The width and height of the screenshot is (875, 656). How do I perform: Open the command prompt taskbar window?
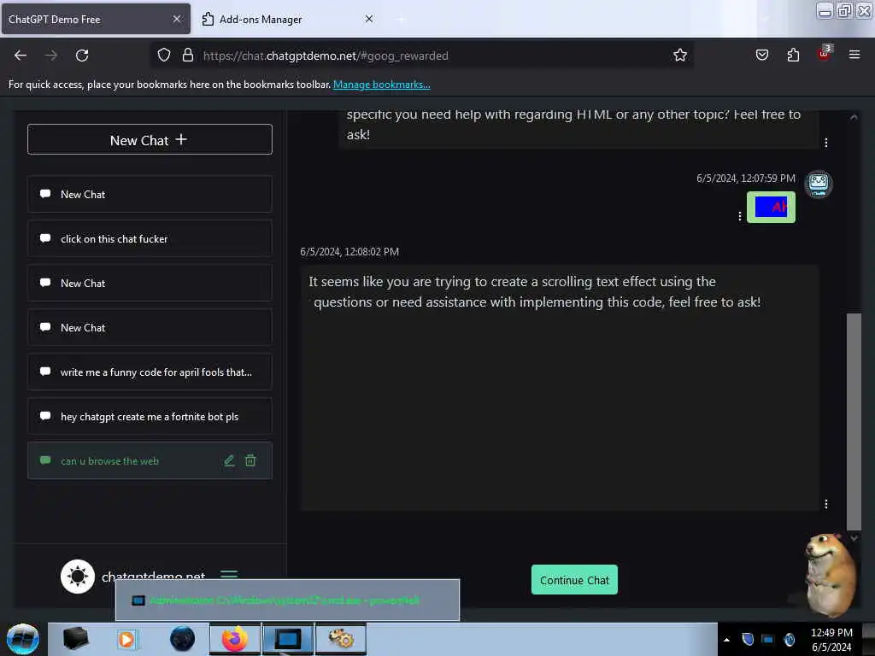288,639
